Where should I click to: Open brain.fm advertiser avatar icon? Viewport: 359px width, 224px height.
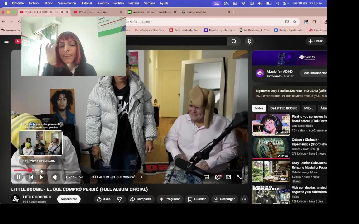tap(260, 73)
